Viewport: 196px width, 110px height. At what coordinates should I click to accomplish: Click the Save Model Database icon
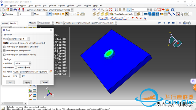[x=11, y=10]
